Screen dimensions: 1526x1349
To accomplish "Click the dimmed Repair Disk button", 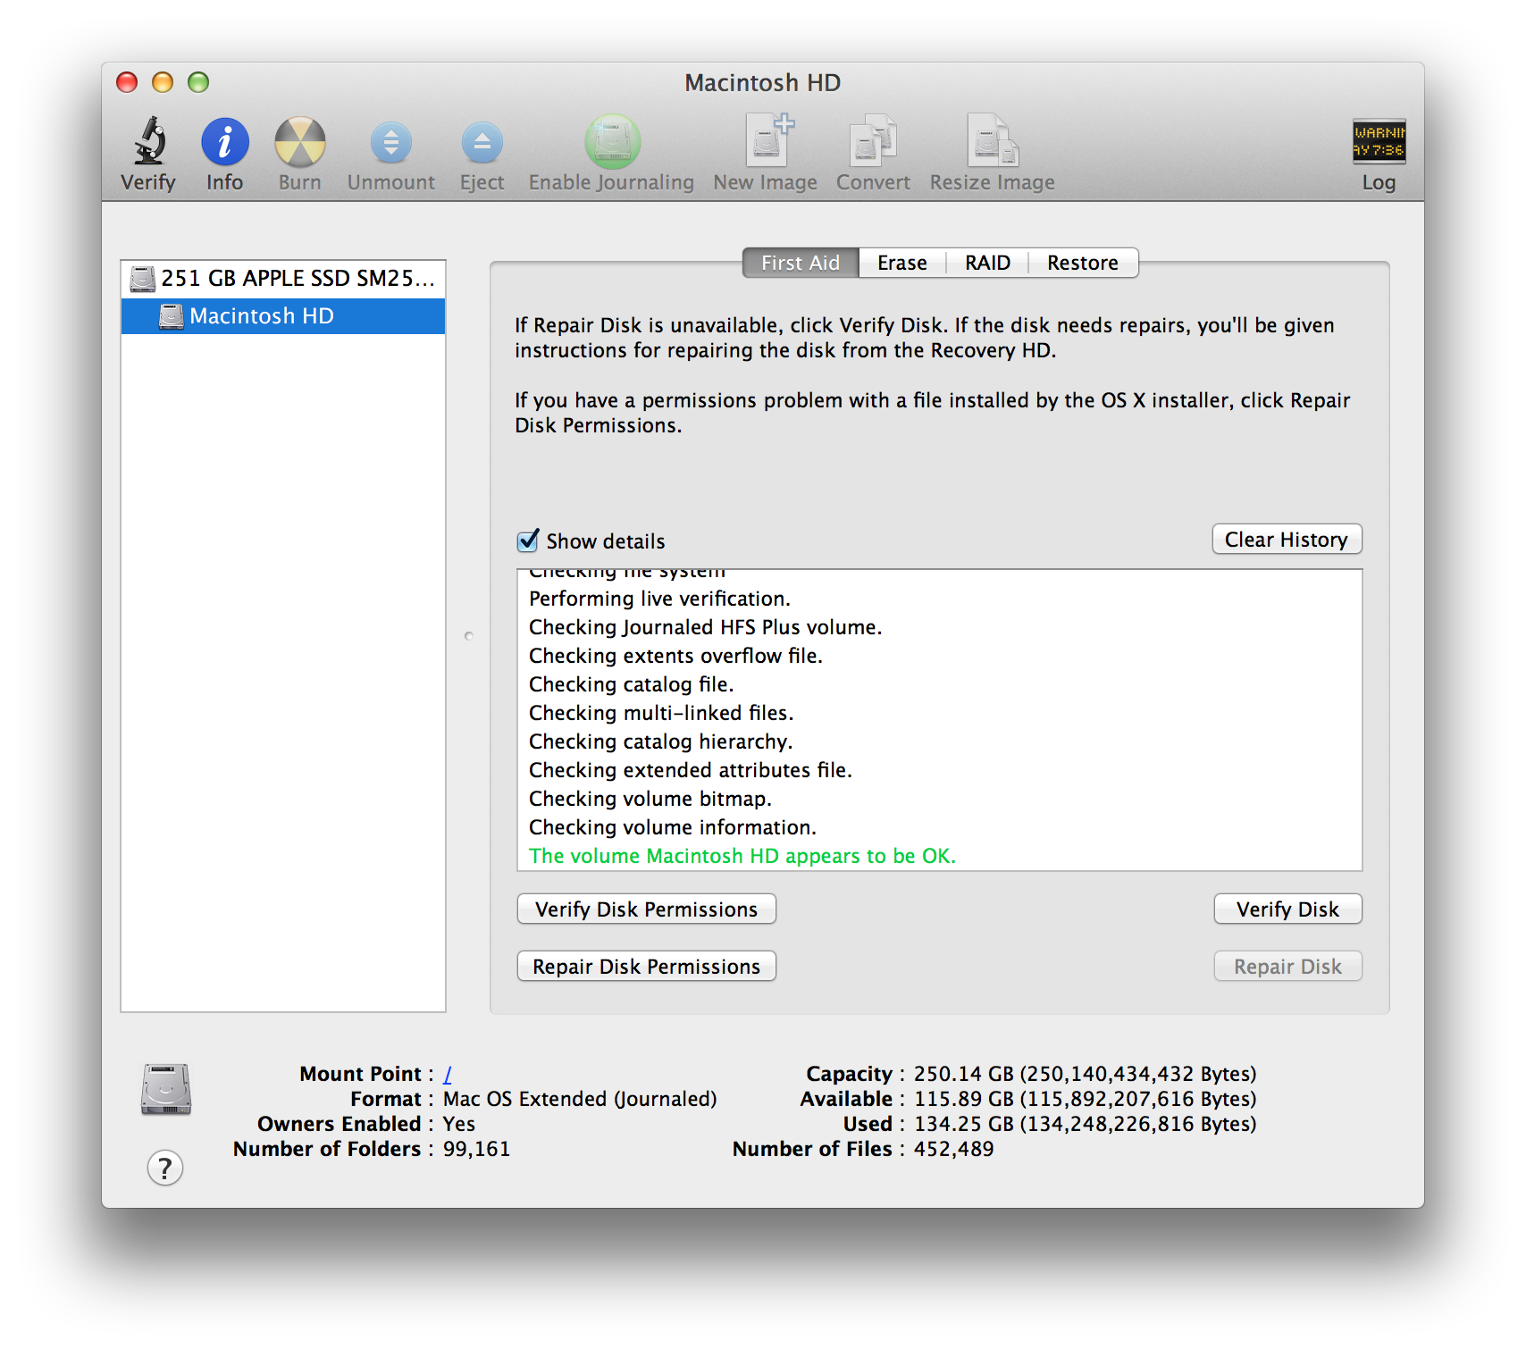I will click(1287, 967).
